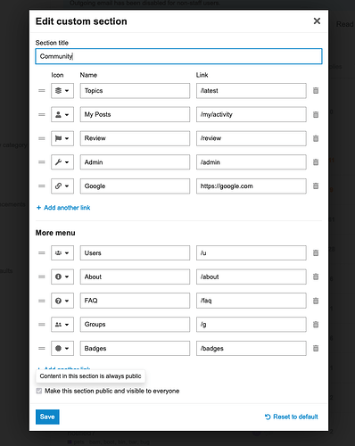Grab the reorder handle for Review
This screenshot has width=355, height=446.
point(42,138)
